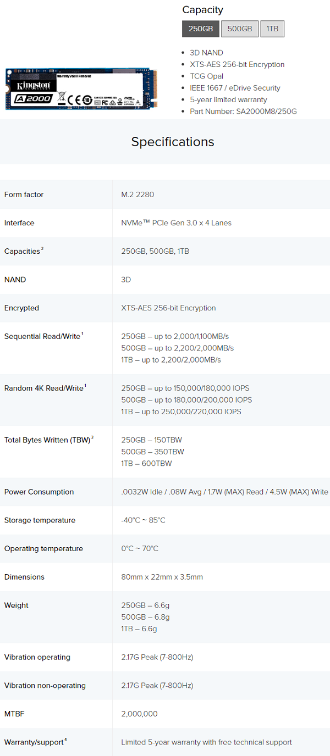Viewport: 330px width, 756px height.
Task: Click footnote 2 next to Capacities
Action: [42, 249]
